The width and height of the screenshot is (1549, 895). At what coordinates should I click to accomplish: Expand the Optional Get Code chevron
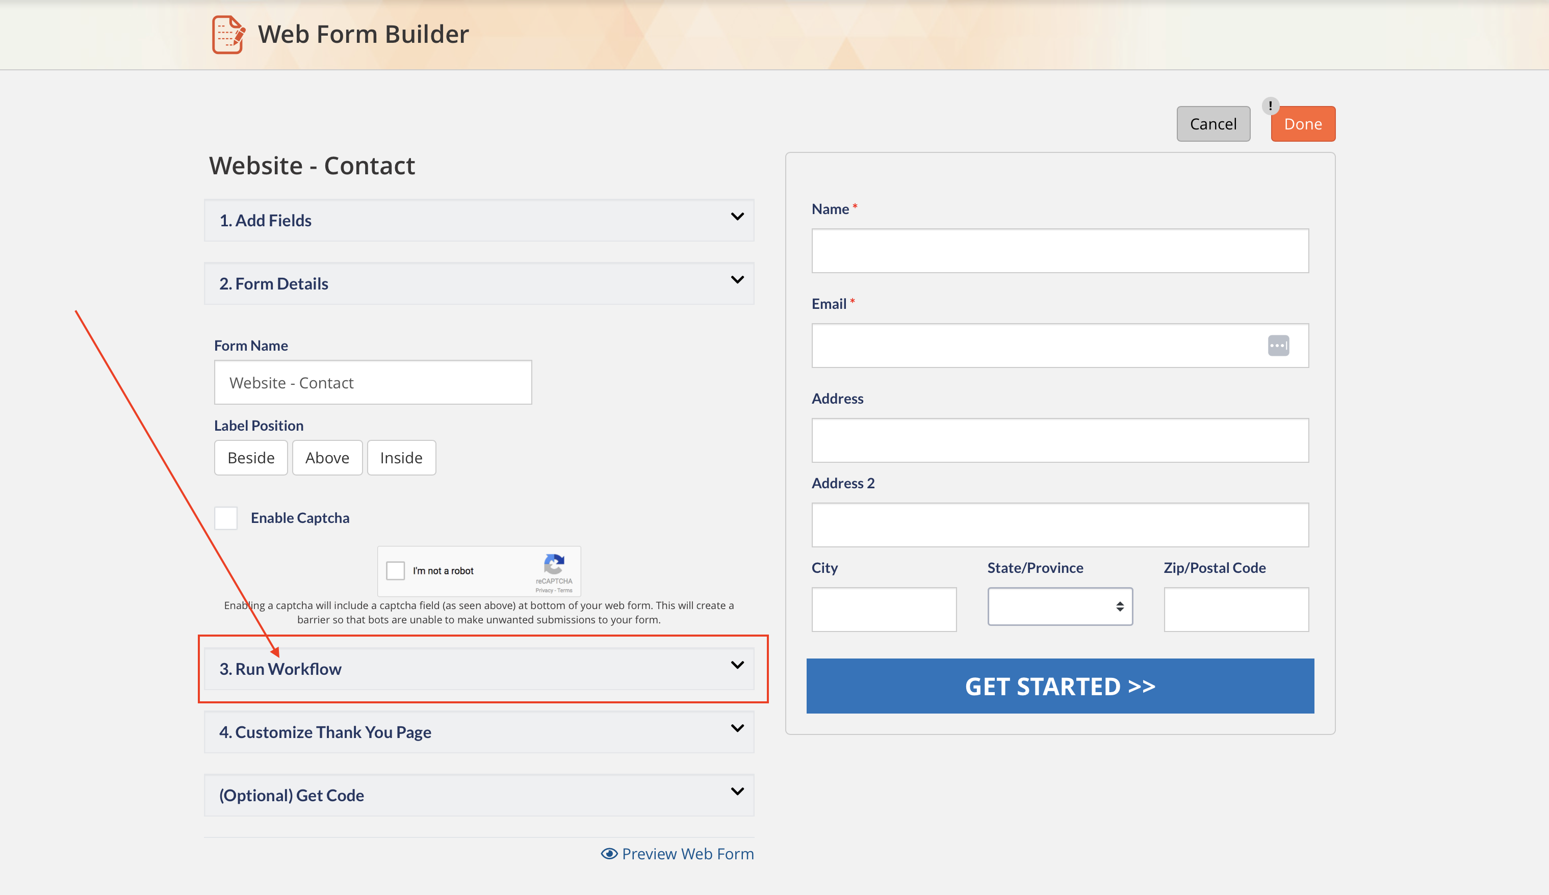point(737,792)
